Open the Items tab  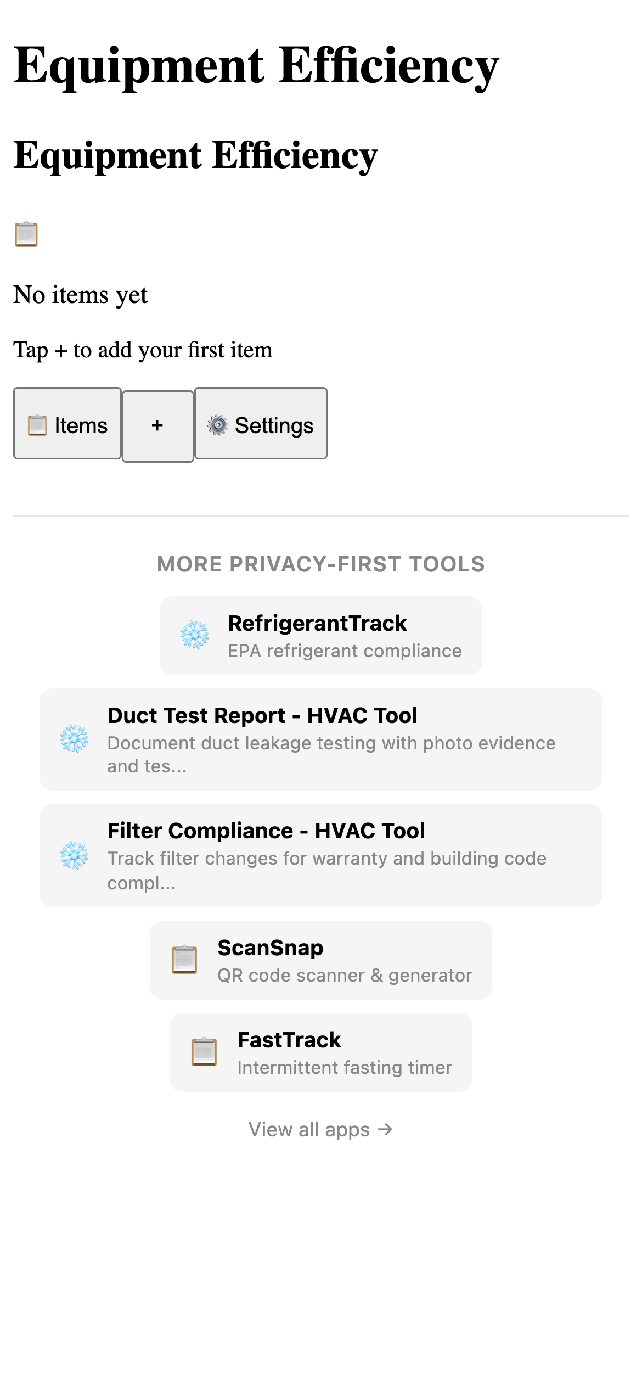67,424
